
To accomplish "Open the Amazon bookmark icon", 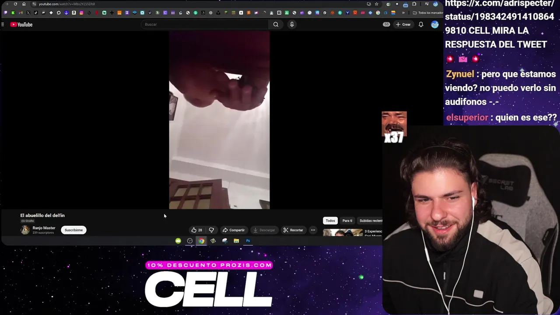I will click(x=73, y=13).
